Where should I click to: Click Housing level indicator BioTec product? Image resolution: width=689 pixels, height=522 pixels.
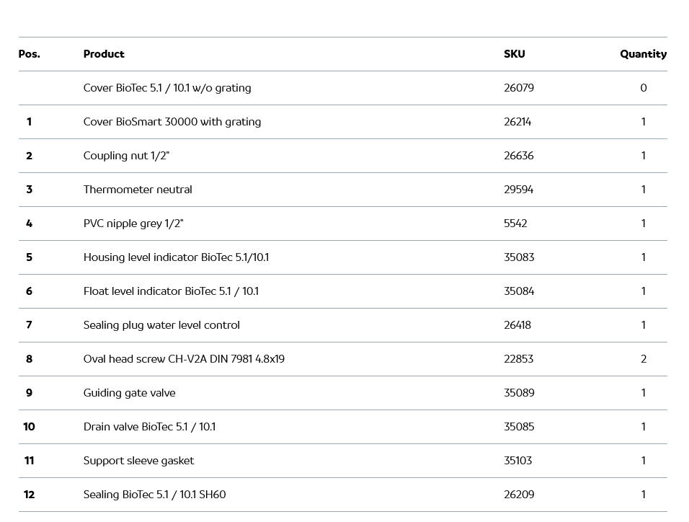click(176, 257)
